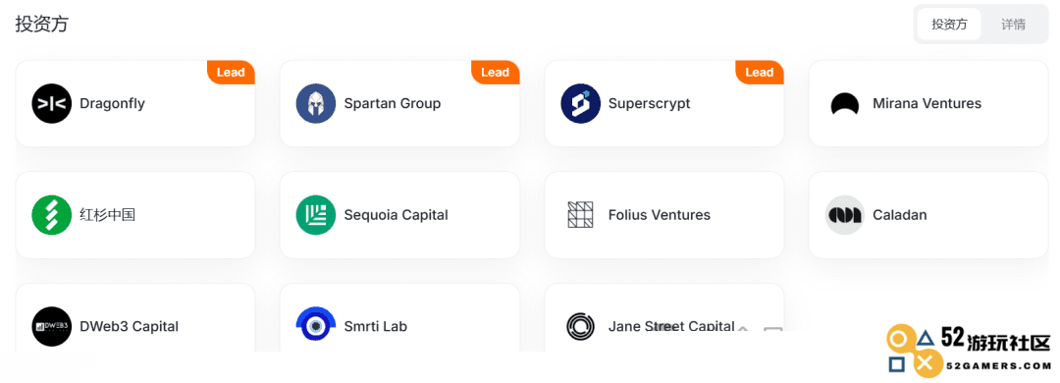Viewport: 1060px width, 383px height.
Task: Click the Superscrypt logo icon
Action: 581,103
